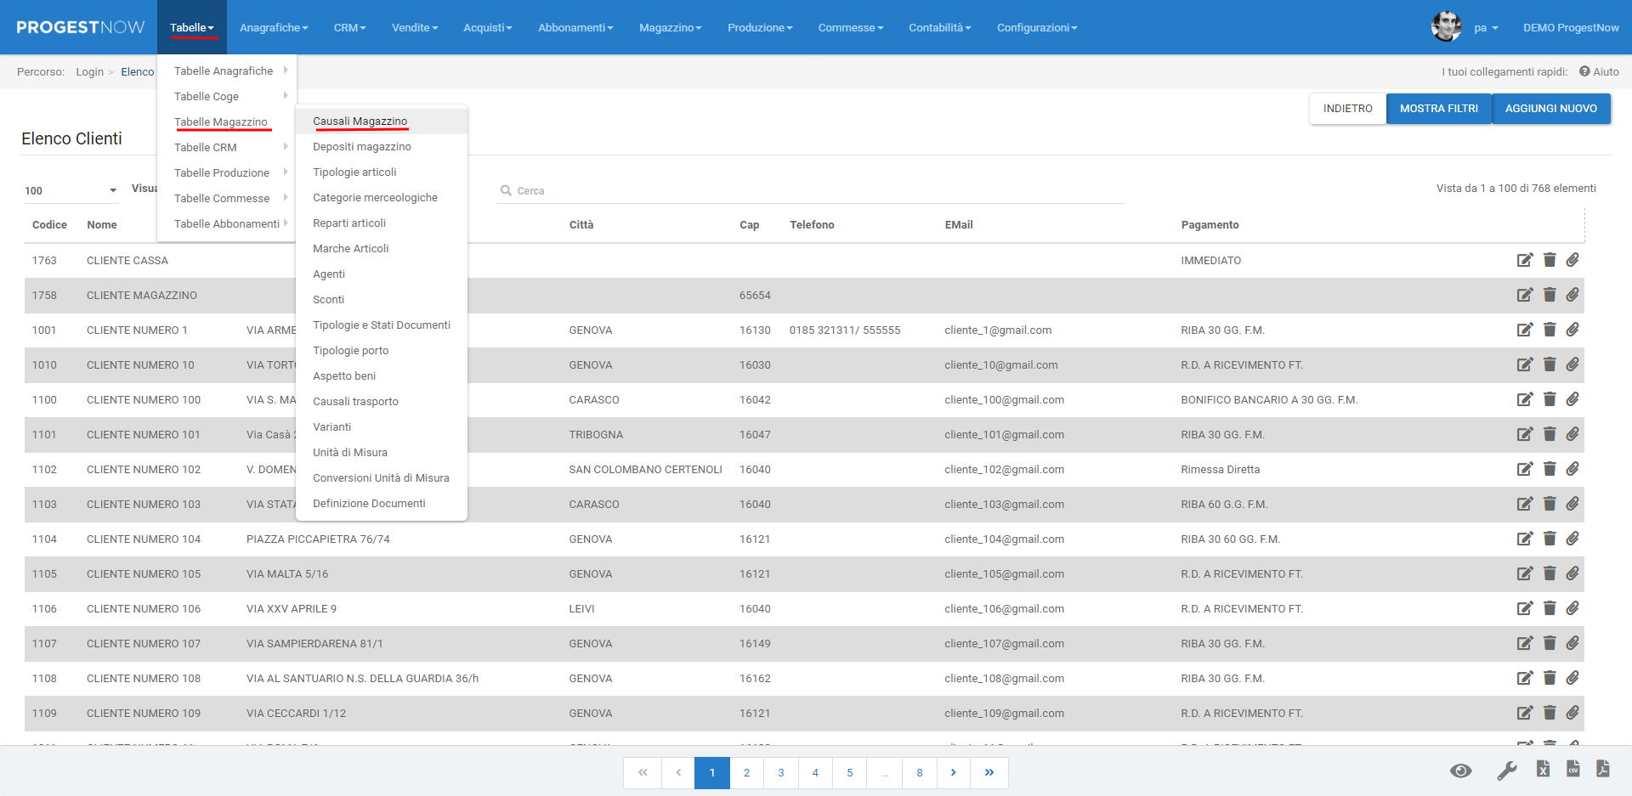Choose Depositi magazzino menu entry
This screenshot has width=1632, height=796.
(x=362, y=147)
